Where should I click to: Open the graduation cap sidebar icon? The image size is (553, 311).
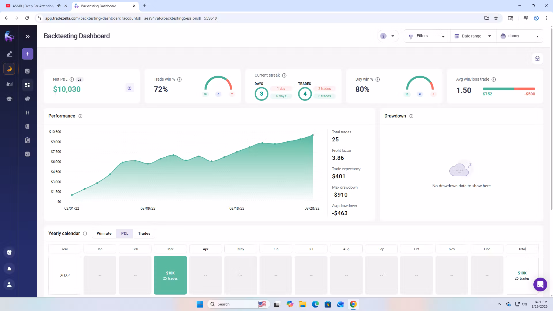[x=9, y=99]
